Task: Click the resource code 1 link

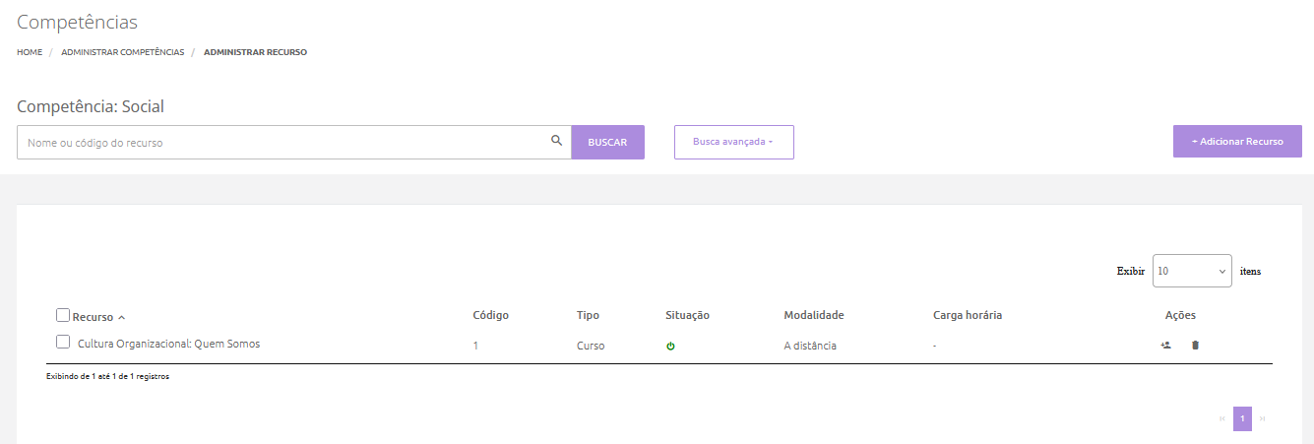Action: [x=475, y=346]
